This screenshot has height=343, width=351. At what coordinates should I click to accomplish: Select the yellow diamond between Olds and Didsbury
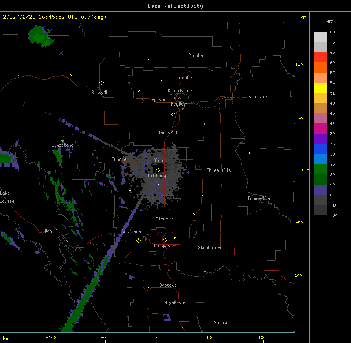(158, 169)
